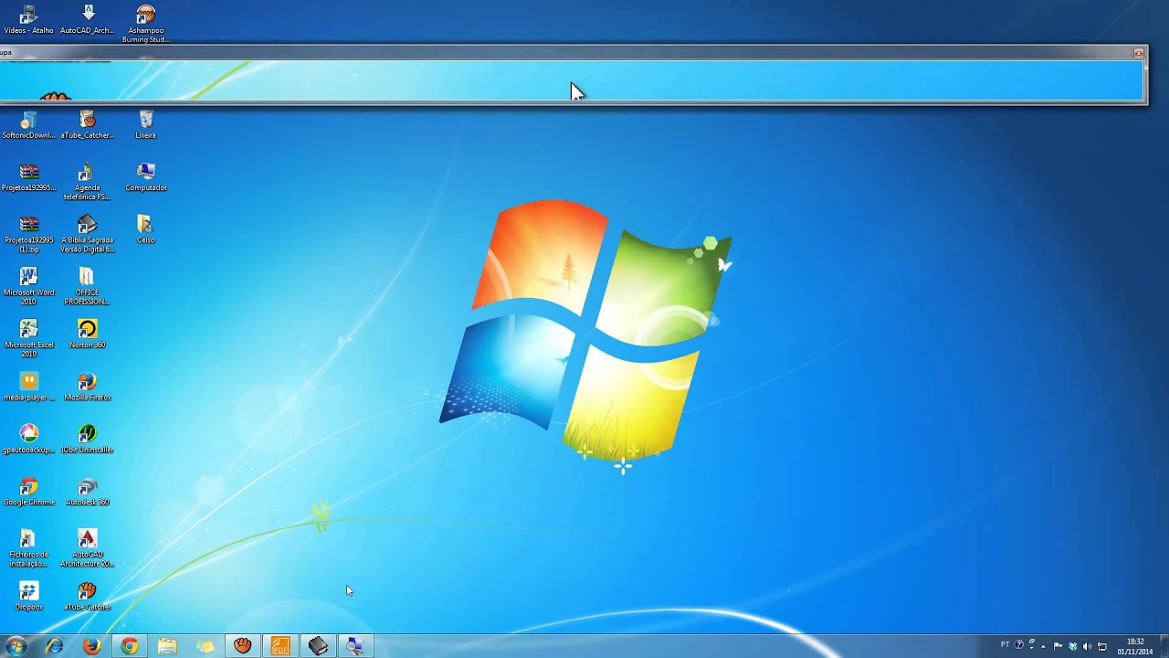The image size is (1169, 658).
Task: Open the clock showing 18:32
Action: point(1135,646)
